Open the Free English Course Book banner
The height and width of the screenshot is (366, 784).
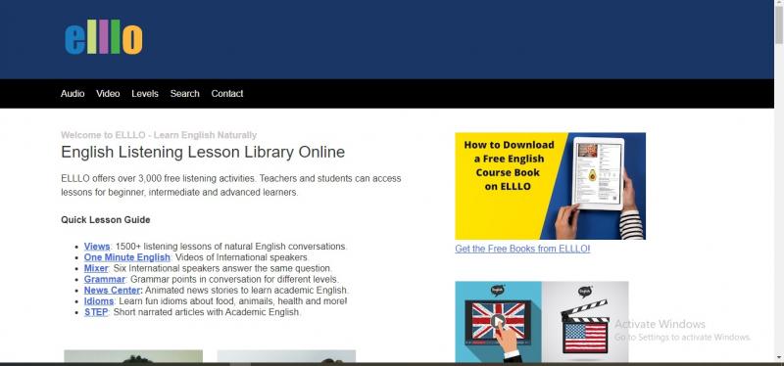click(x=550, y=186)
